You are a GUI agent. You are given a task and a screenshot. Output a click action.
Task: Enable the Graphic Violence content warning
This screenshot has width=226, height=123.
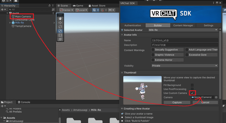click(x=153, y=55)
